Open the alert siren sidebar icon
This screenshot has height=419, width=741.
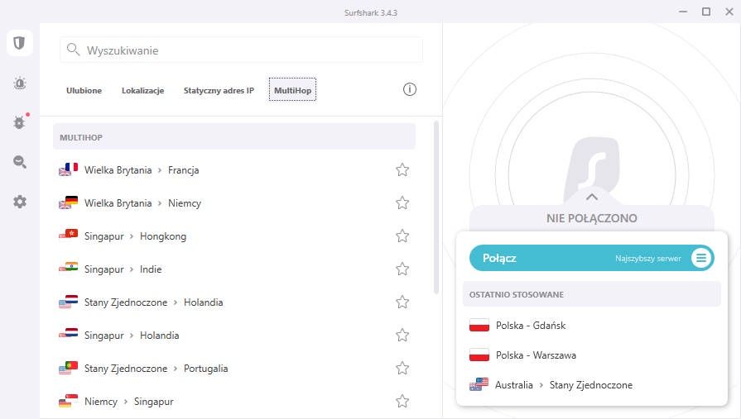pos(19,83)
